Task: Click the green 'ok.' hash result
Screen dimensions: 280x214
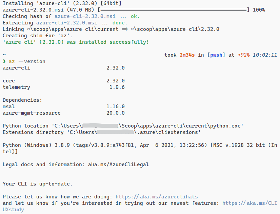Action: (x=135, y=16)
